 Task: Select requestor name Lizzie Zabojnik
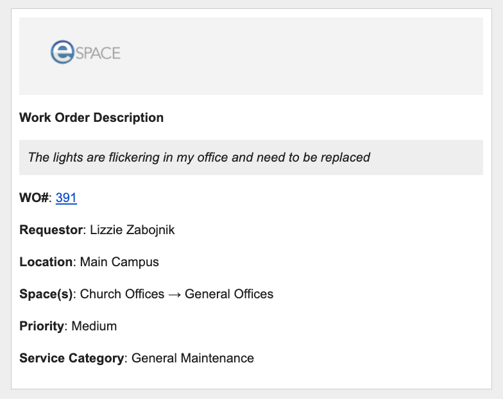click(132, 230)
